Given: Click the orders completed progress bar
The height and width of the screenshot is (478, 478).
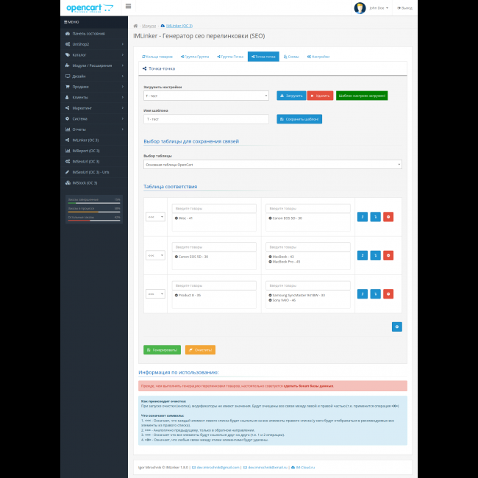Looking at the screenshot, I should pyautogui.click(x=93, y=202).
